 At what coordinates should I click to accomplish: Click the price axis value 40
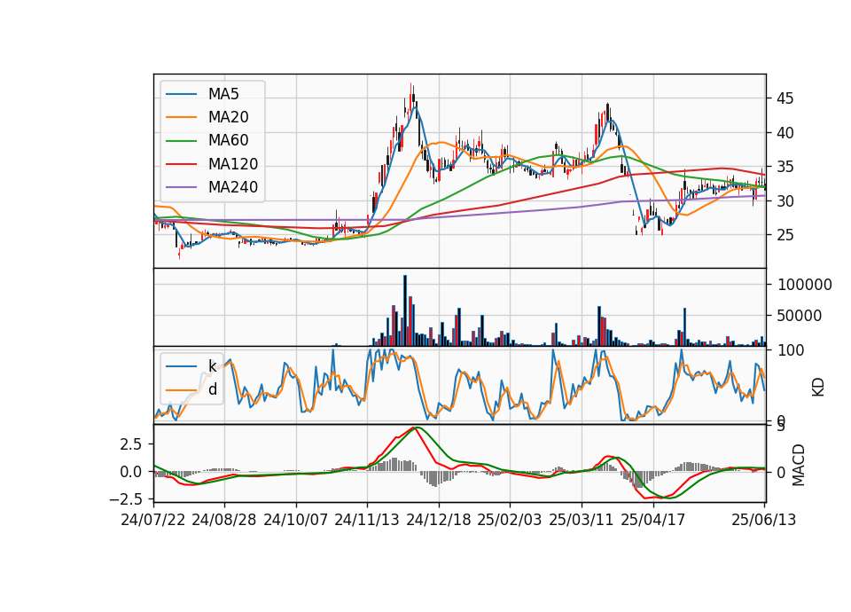[785, 133]
